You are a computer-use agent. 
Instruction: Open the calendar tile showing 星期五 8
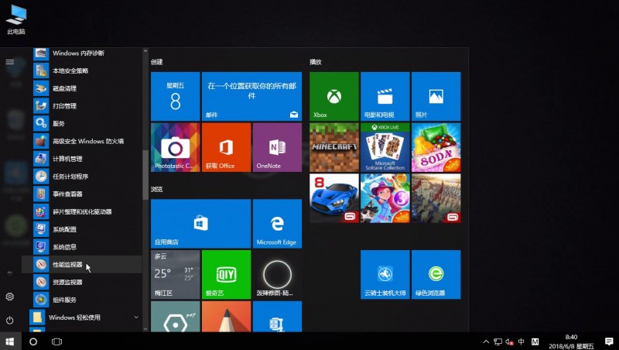pyautogui.click(x=176, y=96)
